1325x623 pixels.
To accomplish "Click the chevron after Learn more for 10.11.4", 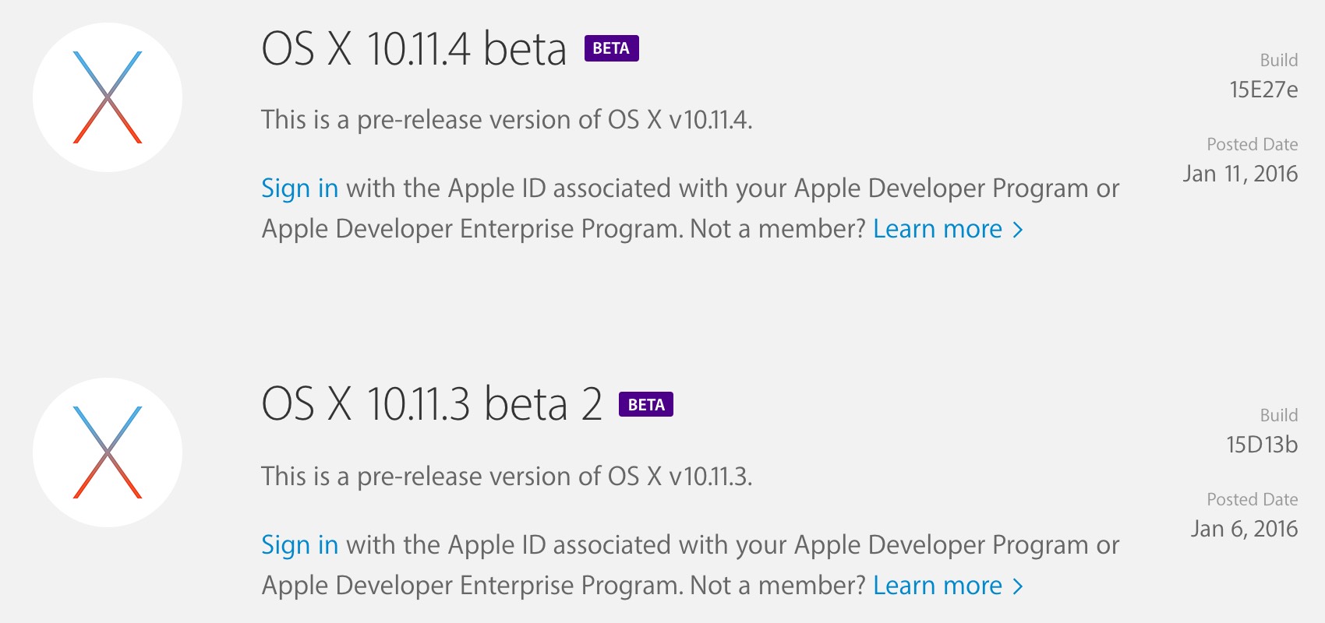I will tap(1017, 230).
